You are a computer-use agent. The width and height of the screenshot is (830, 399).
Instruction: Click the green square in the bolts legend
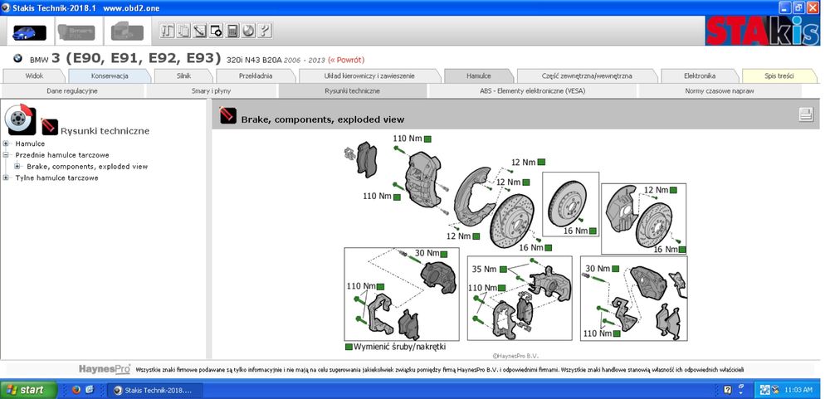tap(349, 347)
